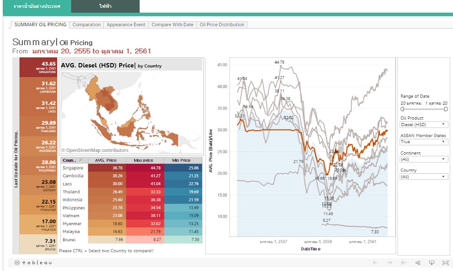Click the ไฟฟ้า top navigation button
Viewport: 453px width, 271px height.
[x=106, y=7]
